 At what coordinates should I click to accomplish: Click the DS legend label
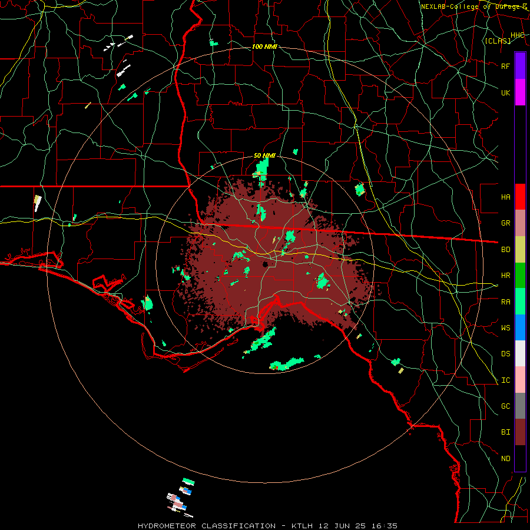coord(505,354)
